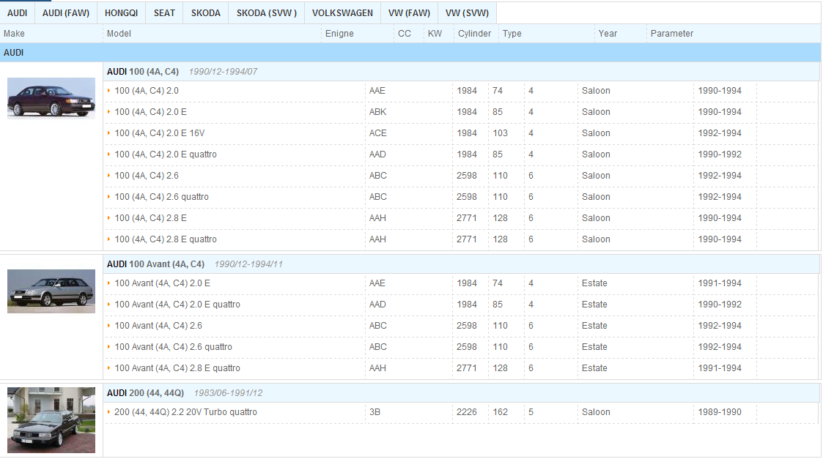823x459 pixels.
Task: Click the Type column header
Action: [x=512, y=34]
